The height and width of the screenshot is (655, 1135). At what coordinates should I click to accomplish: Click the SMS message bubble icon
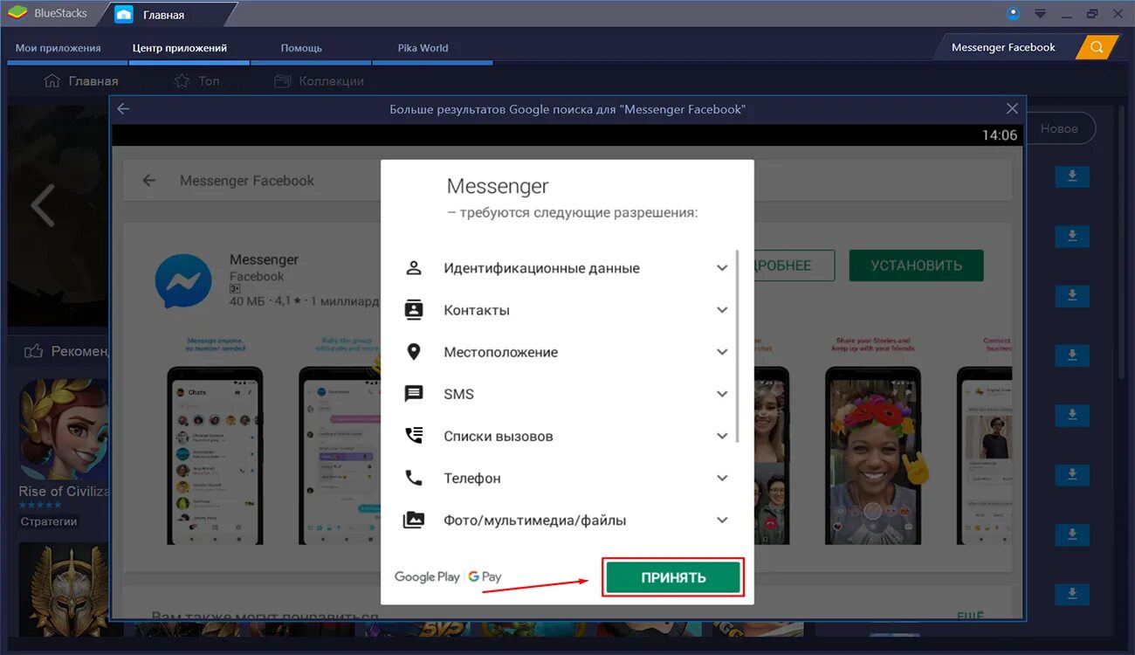click(x=414, y=394)
